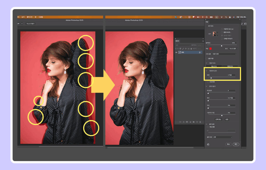Click the 가장자리 이동 slider handle

click(x=222, y=115)
